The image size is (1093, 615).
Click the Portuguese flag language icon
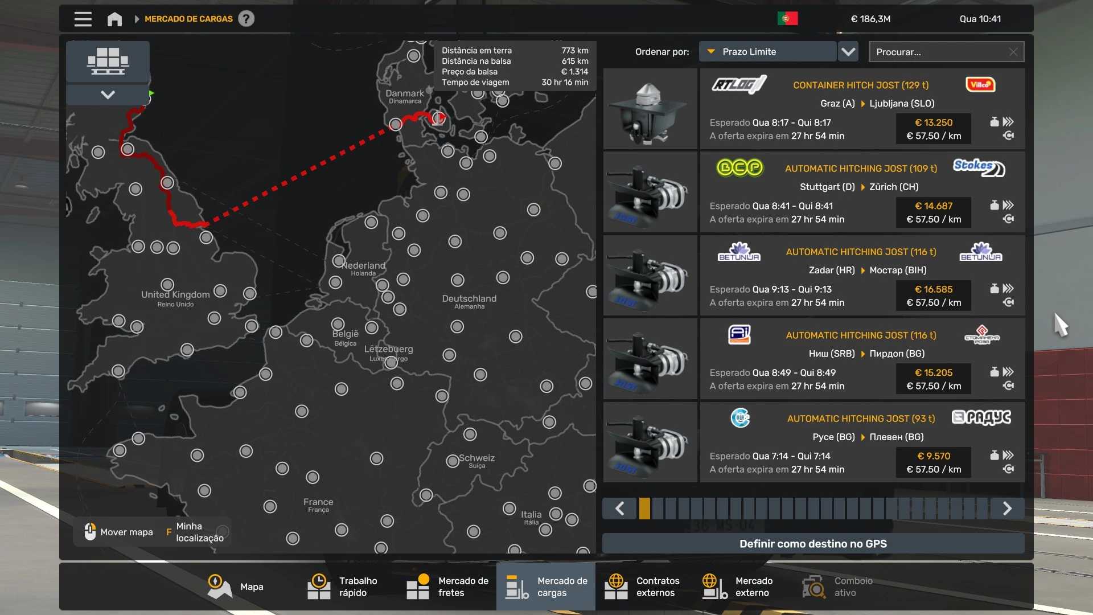[x=787, y=19]
